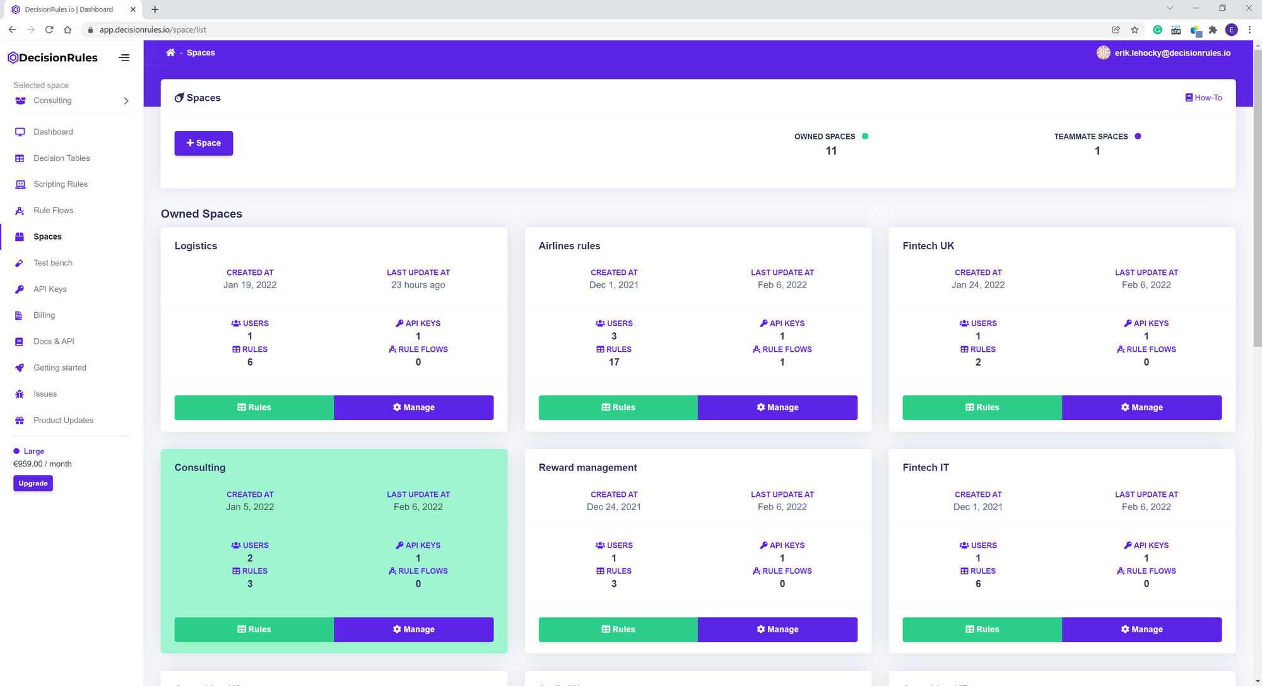Click the Dashboard icon in sidebar
1262x686 pixels.
(x=20, y=132)
